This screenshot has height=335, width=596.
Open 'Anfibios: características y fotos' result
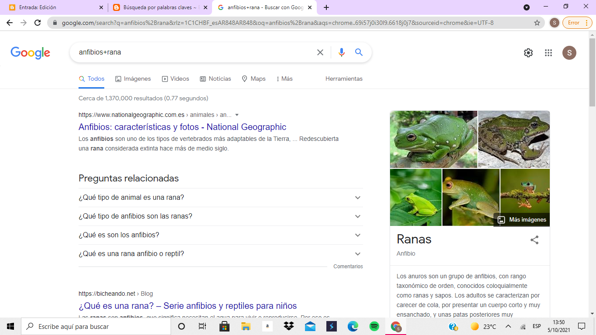pos(182,127)
